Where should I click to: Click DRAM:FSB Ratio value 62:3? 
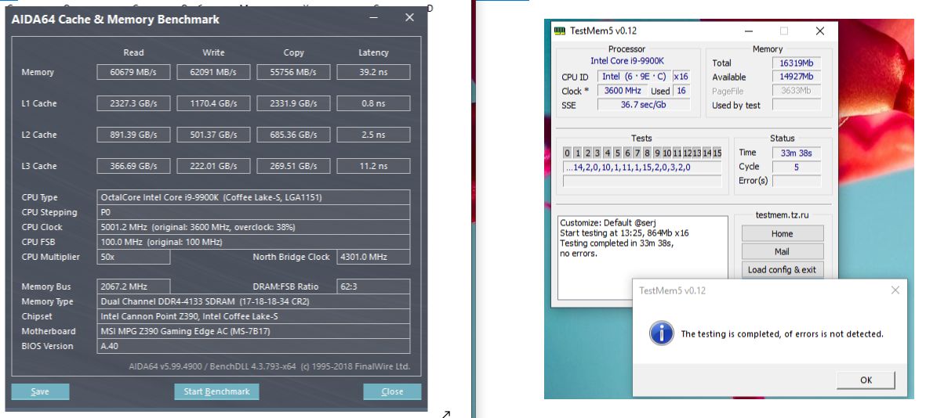[x=373, y=286]
